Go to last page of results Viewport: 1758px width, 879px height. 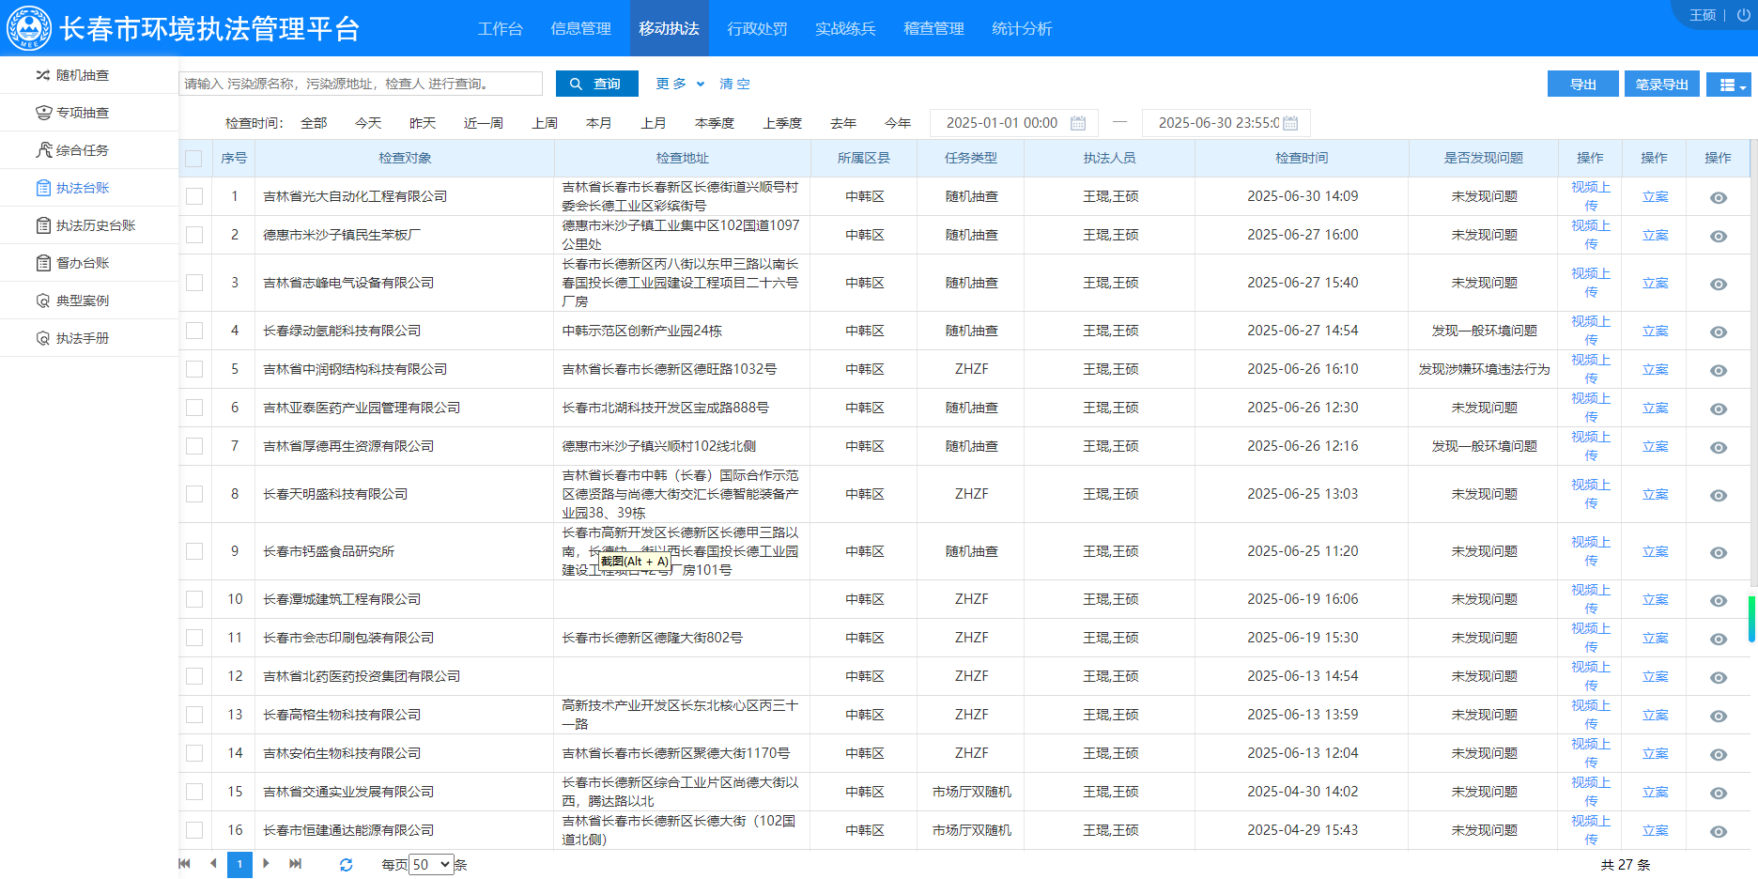296,864
